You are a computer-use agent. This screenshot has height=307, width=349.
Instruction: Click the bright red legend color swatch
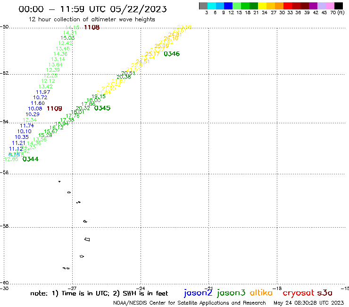coord(288,6)
